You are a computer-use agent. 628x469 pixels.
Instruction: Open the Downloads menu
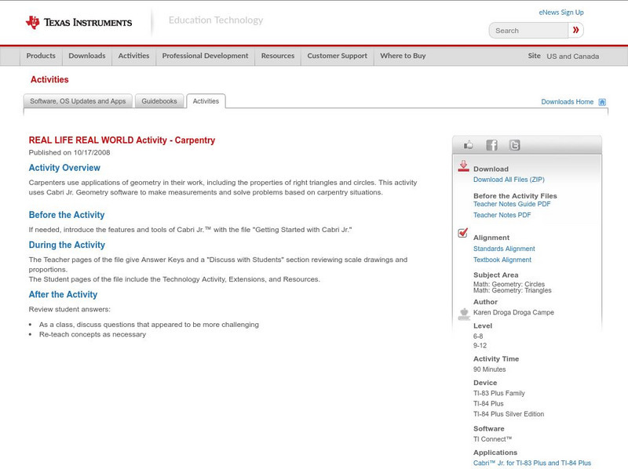(86, 56)
